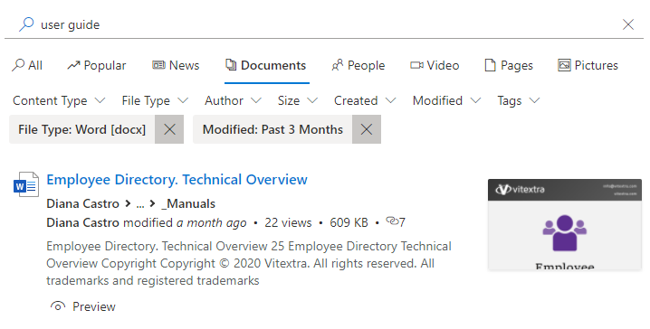The image size is (650, 329).
Task: Expand the Author filter
Action: click(x=233, y=100)
